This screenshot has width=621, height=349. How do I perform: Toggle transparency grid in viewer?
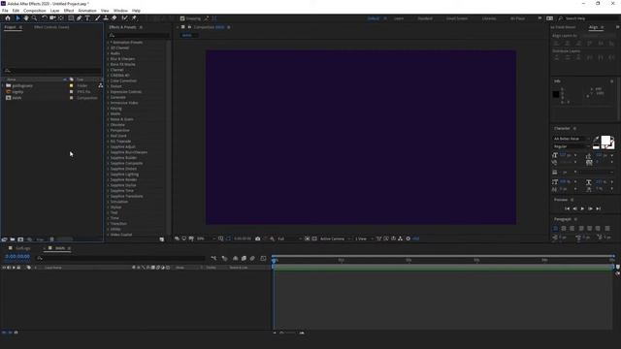[314, 238]
